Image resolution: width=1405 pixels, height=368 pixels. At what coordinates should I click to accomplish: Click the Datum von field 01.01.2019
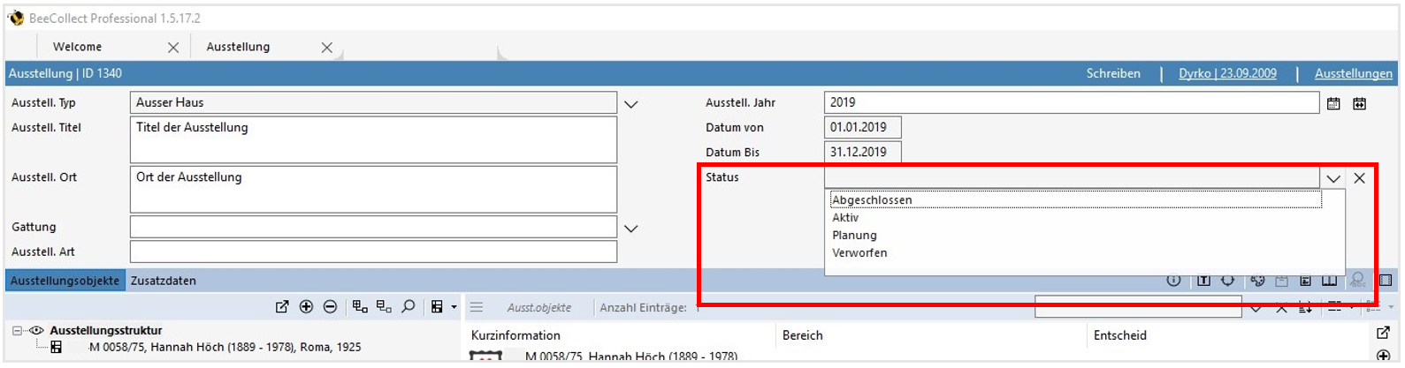[862, 127]
